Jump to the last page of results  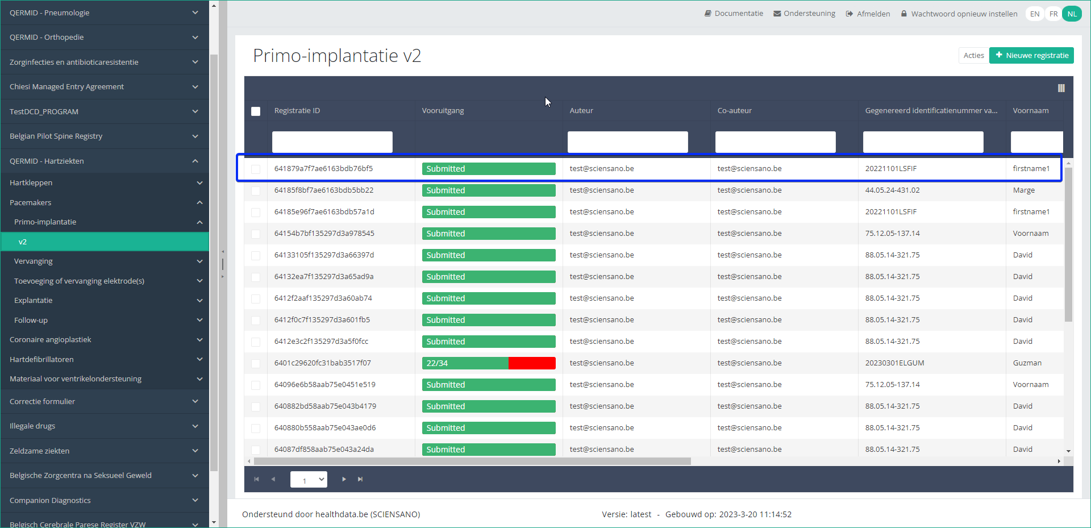pos(360,479)
